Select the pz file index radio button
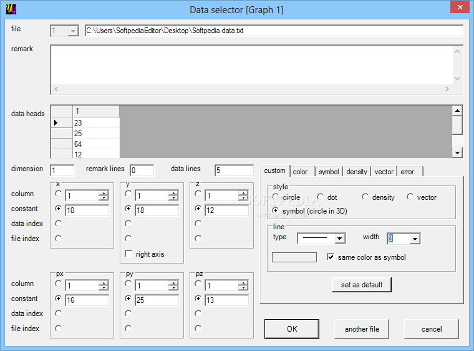474x351 pixels. [x=198, y=328]
